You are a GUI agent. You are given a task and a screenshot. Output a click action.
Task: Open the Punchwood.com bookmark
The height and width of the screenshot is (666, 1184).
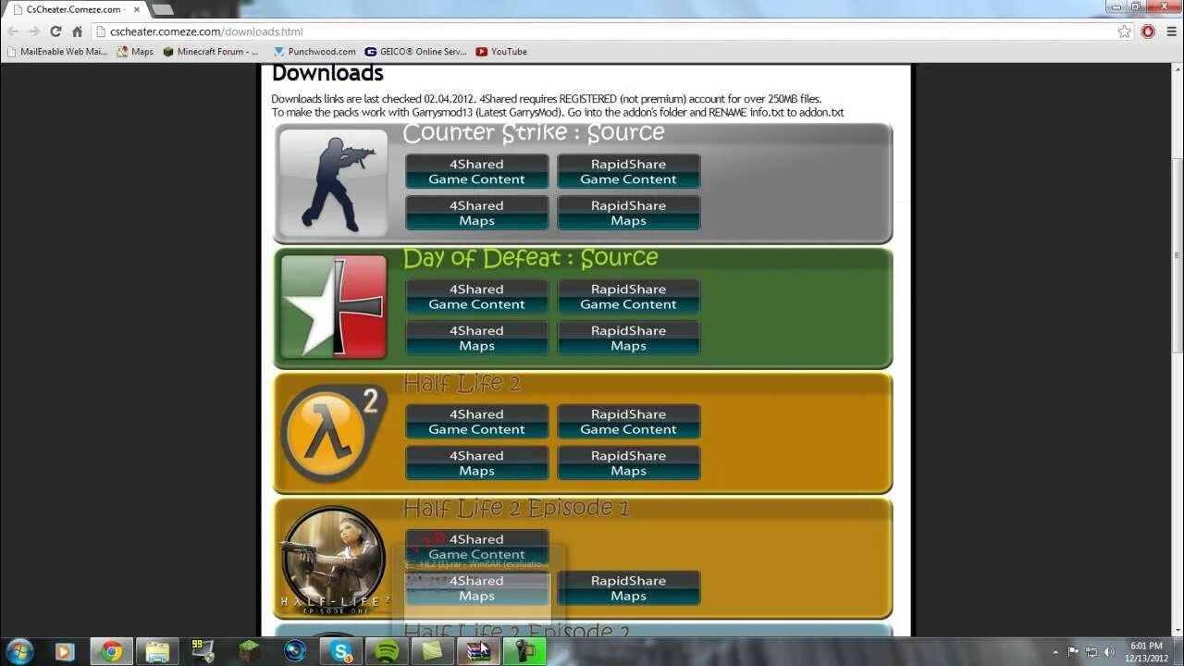click(x=314, y=52)
